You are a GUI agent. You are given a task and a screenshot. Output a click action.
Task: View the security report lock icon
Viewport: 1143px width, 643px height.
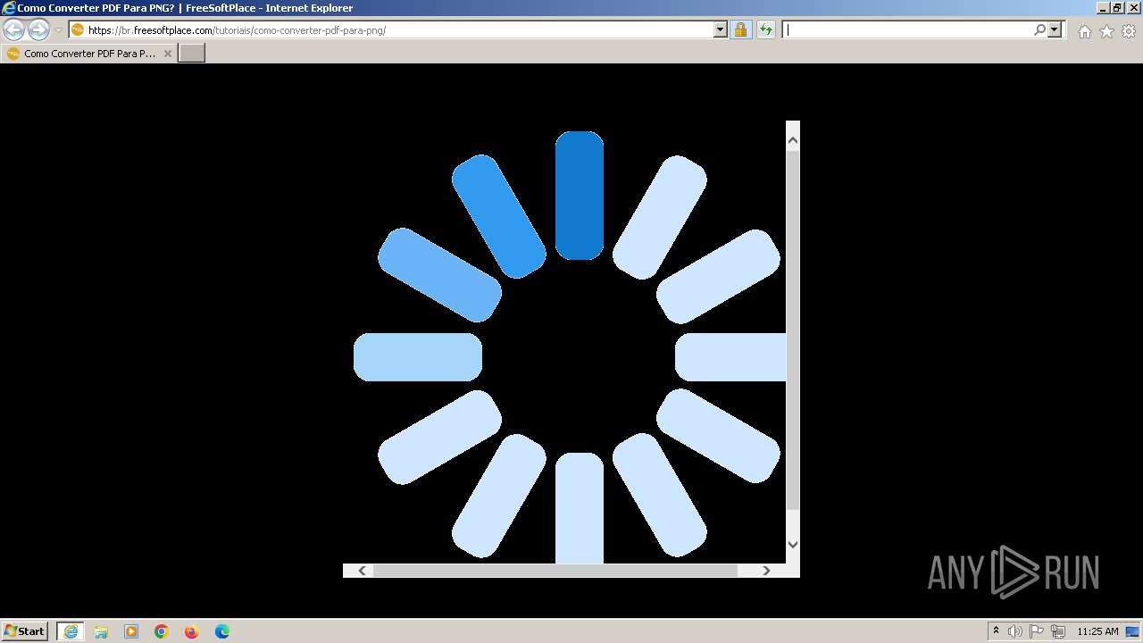coord(740,30)
